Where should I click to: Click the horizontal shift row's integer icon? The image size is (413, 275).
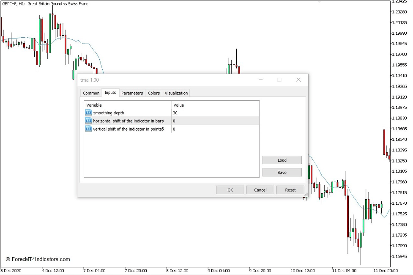88,121
